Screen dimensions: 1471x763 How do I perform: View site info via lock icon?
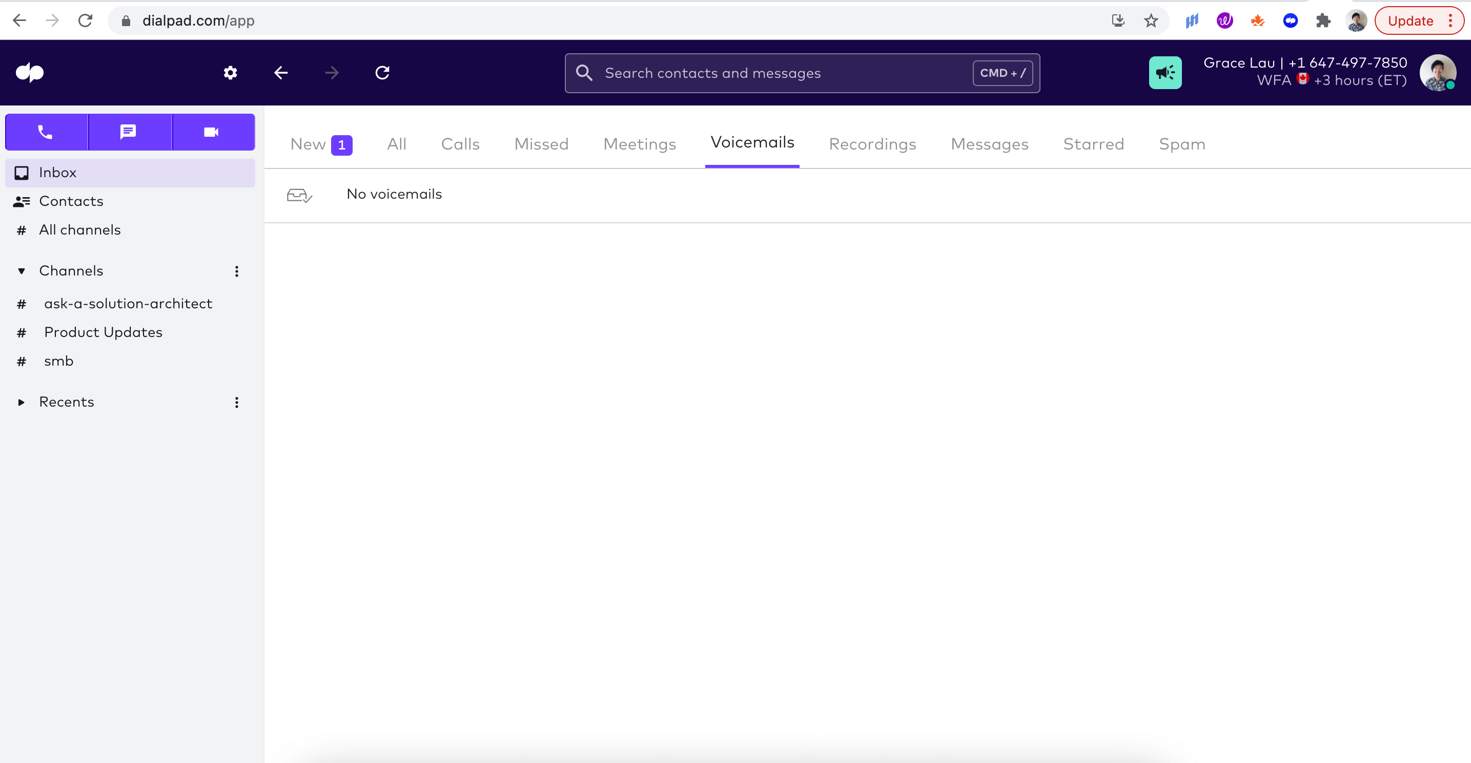click(126, 20)
